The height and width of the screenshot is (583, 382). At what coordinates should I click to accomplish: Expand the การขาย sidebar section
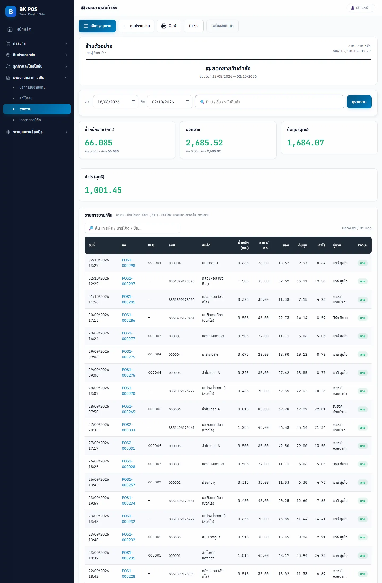tap(37, 43)
